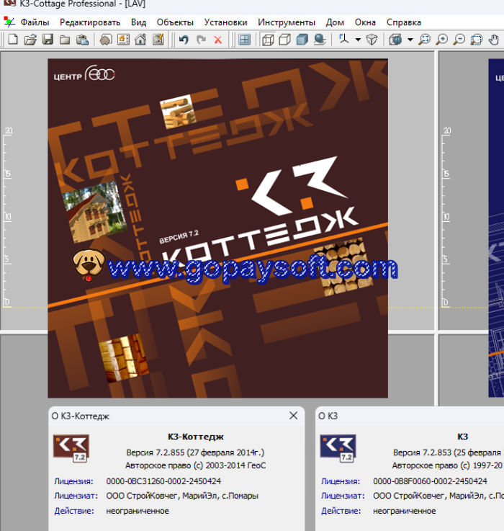Open the Установки menu
The height and width of the screenshot is (531, 504).
coord(225,22)
